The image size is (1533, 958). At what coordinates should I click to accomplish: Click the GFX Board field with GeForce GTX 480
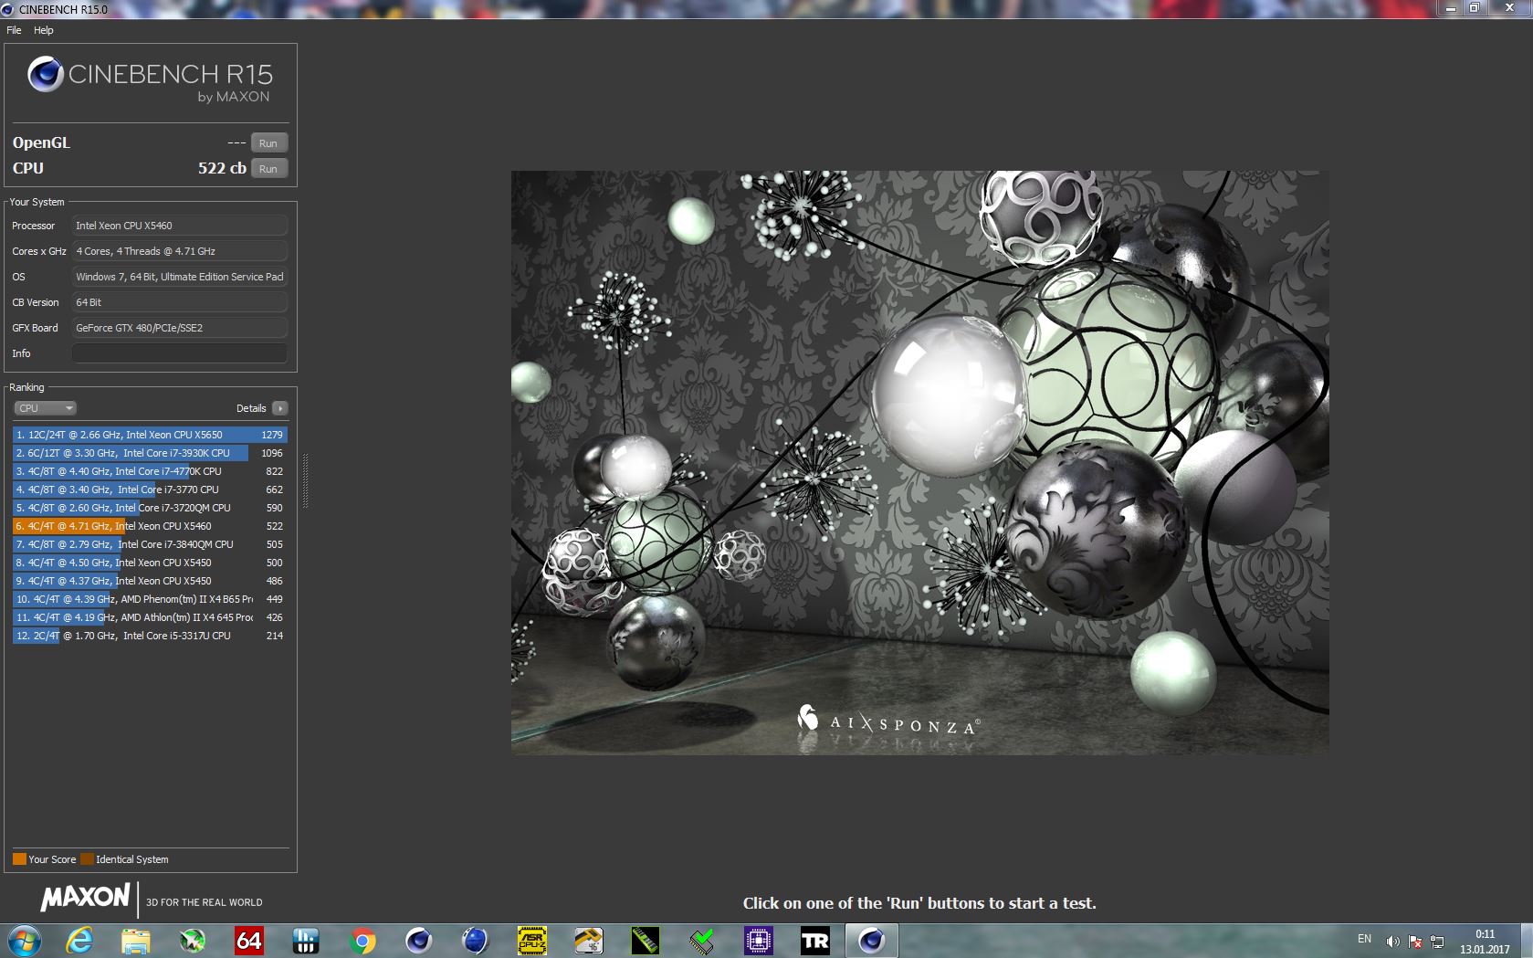pos(180,328)
